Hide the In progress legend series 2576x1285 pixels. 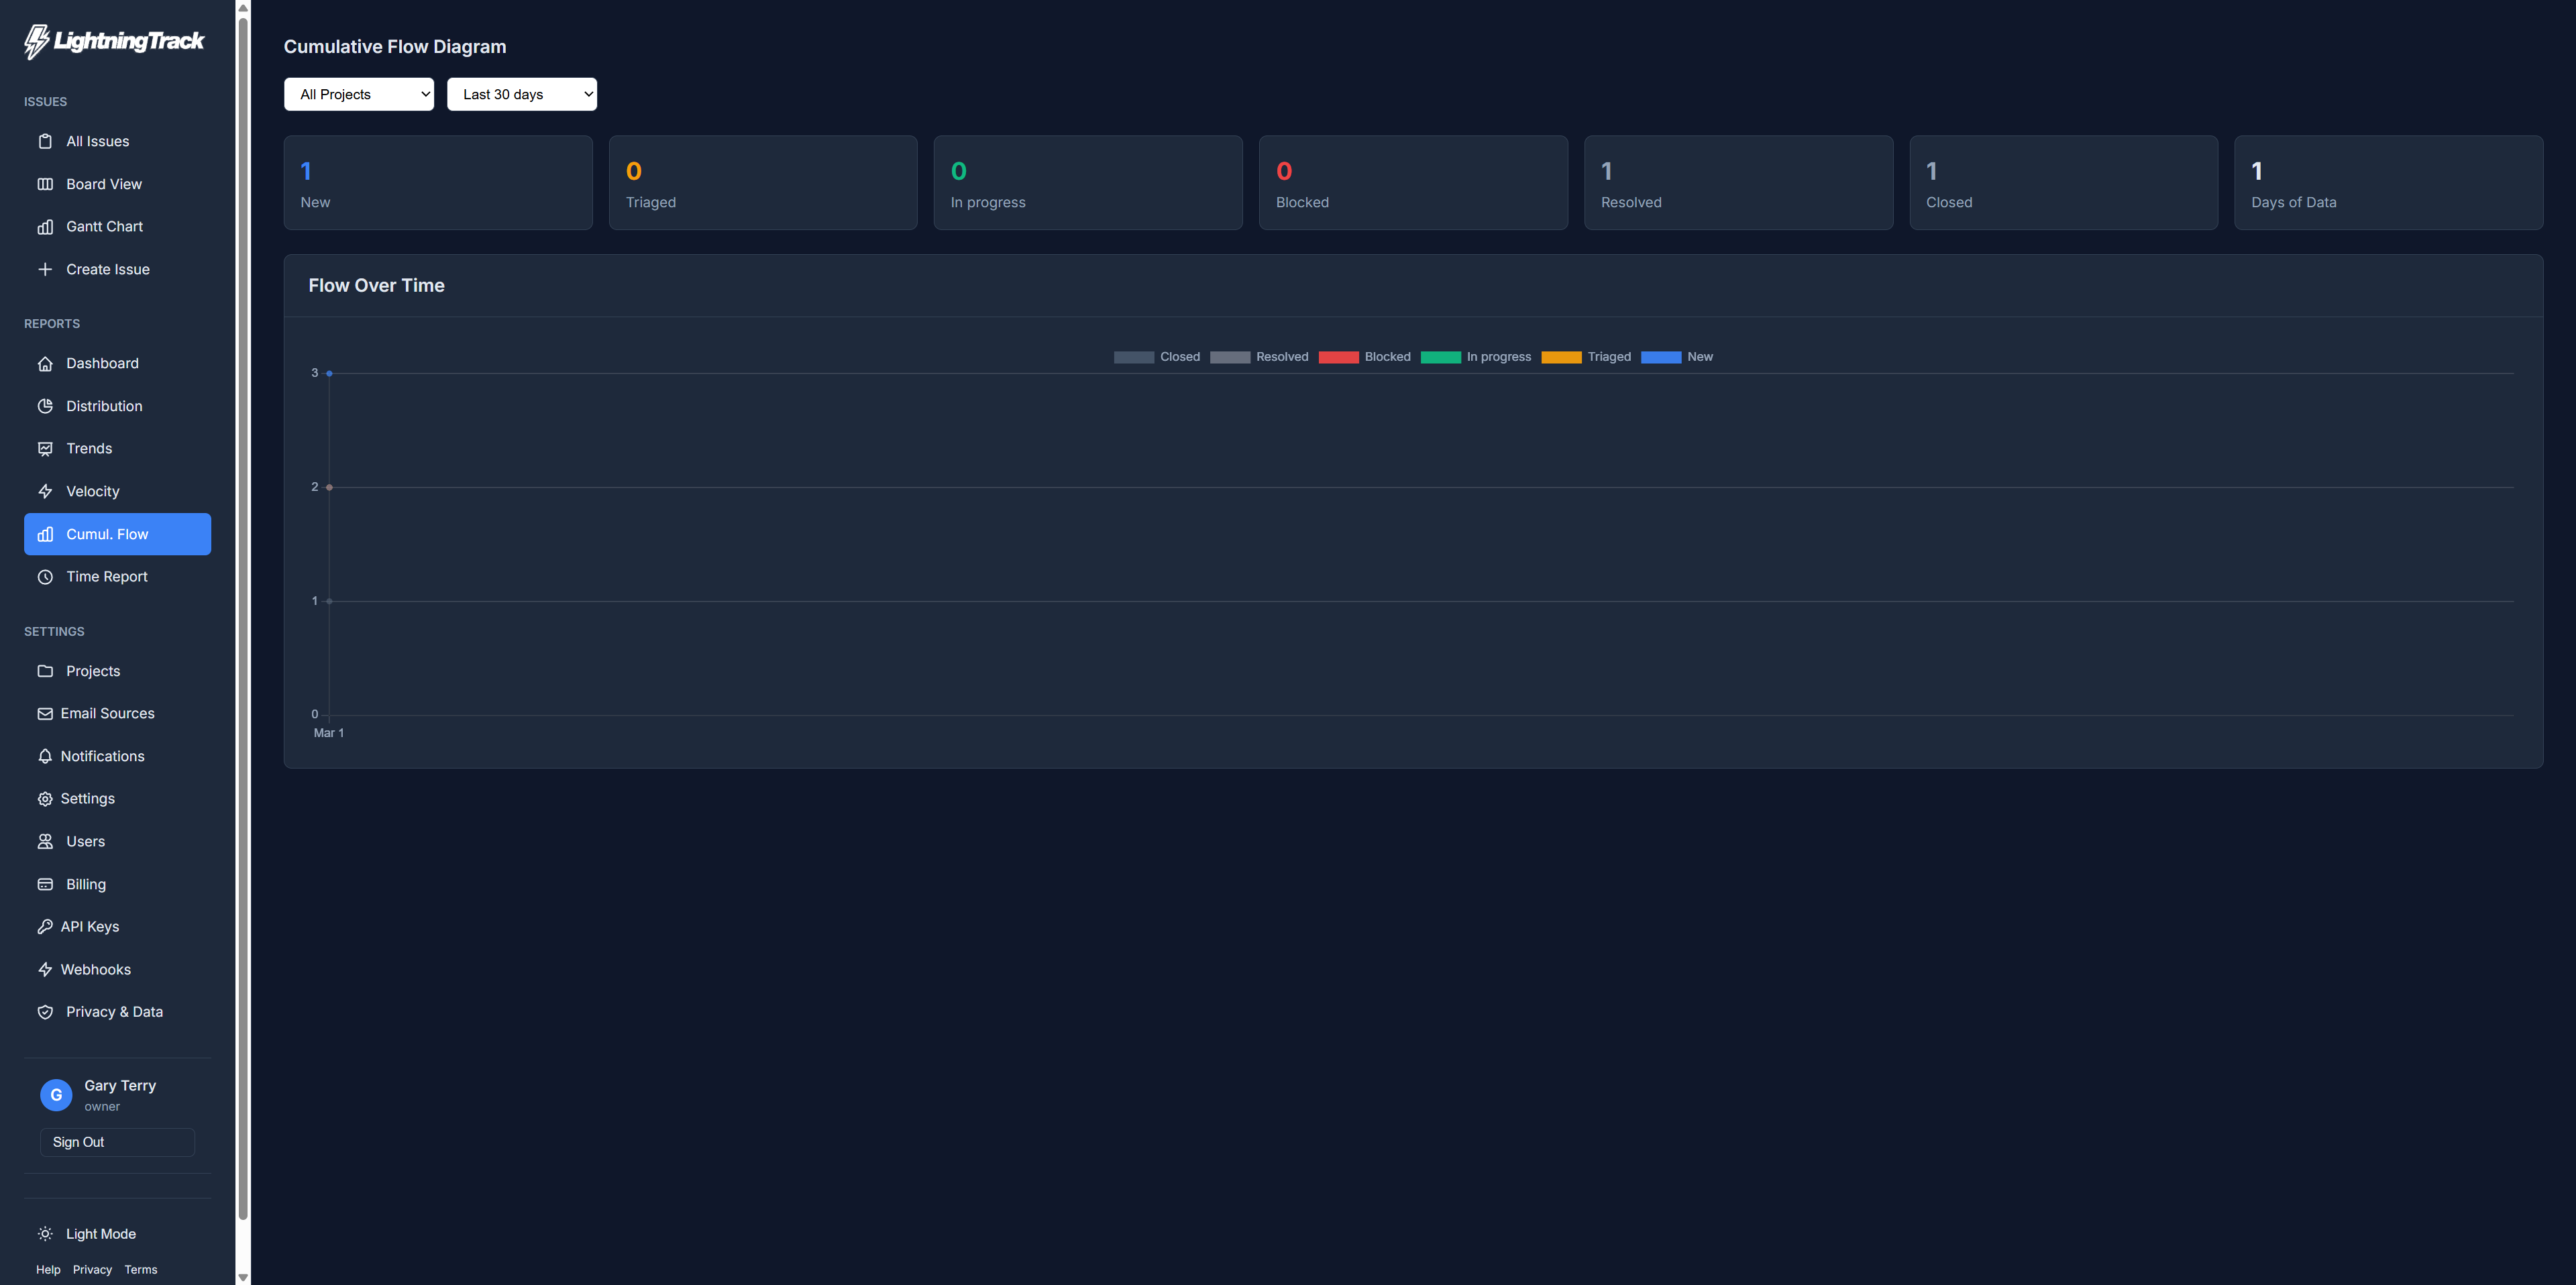[1475, 357]
